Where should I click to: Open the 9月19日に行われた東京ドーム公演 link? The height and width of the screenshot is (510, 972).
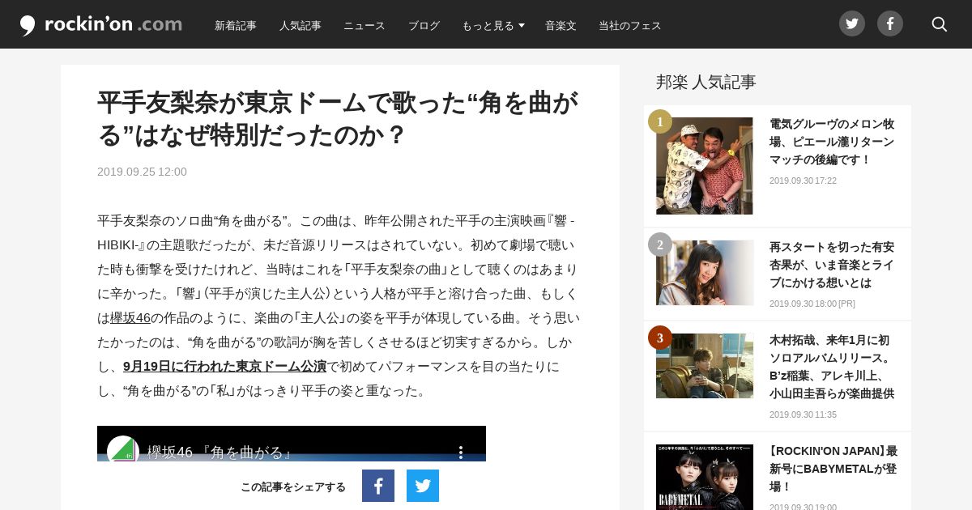click(224, 366)
